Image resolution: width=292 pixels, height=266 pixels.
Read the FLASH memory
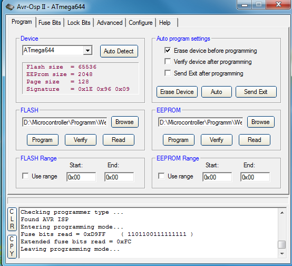[119, 140]
